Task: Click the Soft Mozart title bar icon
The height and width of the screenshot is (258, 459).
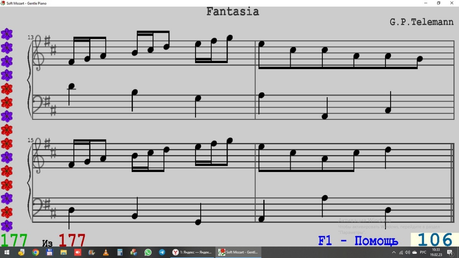Action: pyautogui.click(x=3, y=3)
